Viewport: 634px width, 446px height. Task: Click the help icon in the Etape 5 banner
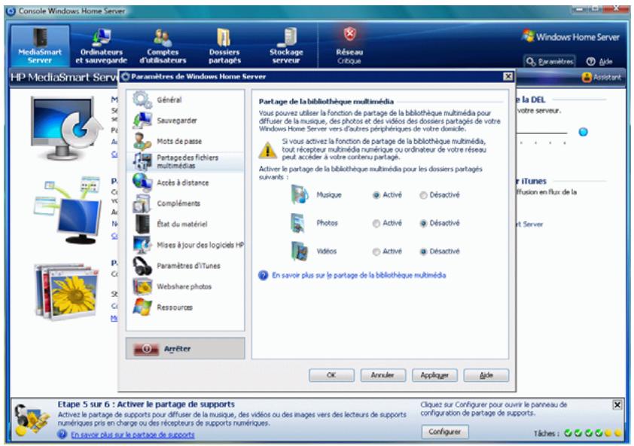pos(62,435)
